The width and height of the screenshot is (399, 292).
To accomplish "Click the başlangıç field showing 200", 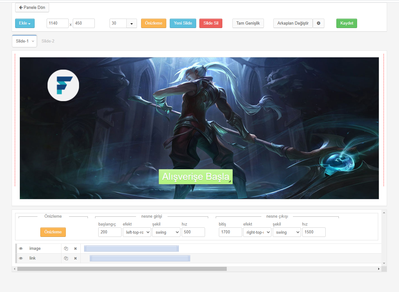I will (x=110, y=232).
